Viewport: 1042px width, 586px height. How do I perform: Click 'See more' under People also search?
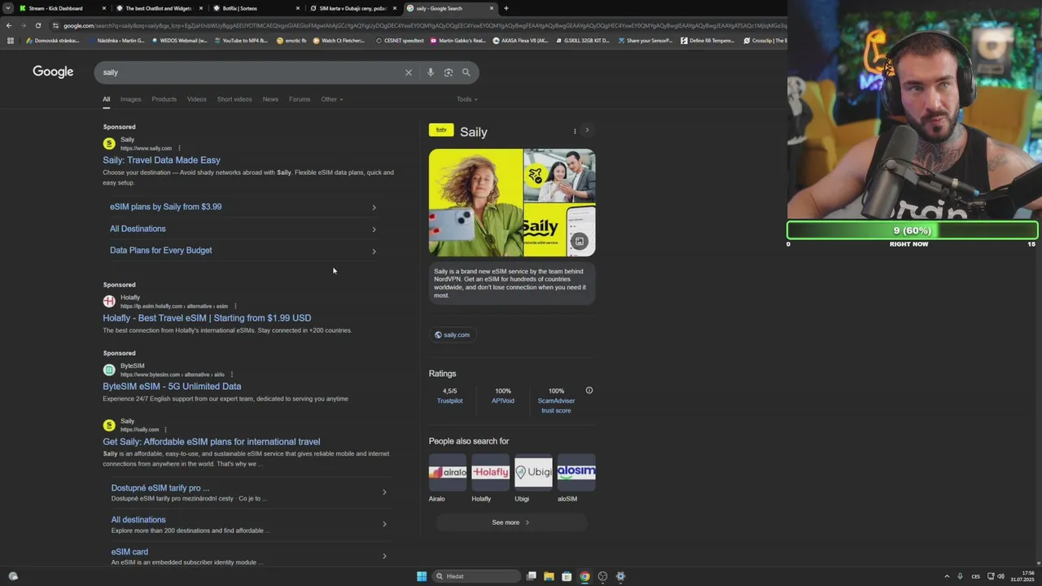pyautogui.click(x=511, y=523)
